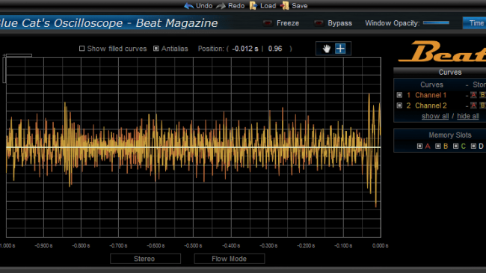
Task: Toggle Channel 1 curve visibility checkbox
Action: coord(399,95)
